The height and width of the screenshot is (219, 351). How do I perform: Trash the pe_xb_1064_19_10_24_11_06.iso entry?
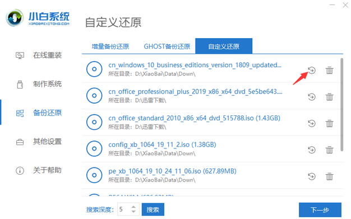point(329,176)
